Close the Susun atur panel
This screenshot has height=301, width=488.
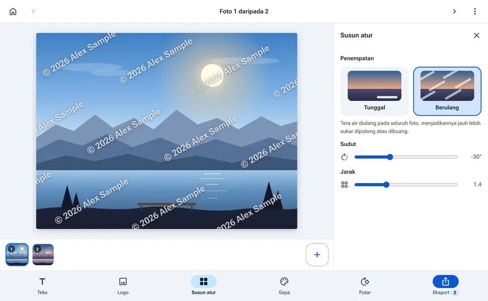[476, 36]
